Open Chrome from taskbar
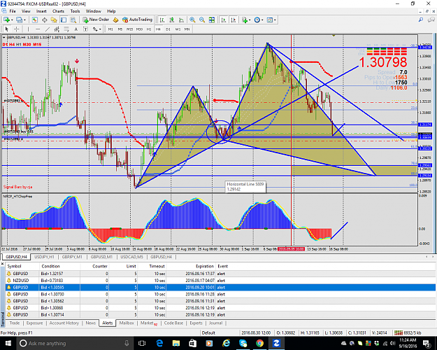Image resolution: width=437 pixels, height=350 pixels. click(x=259, y=343)
